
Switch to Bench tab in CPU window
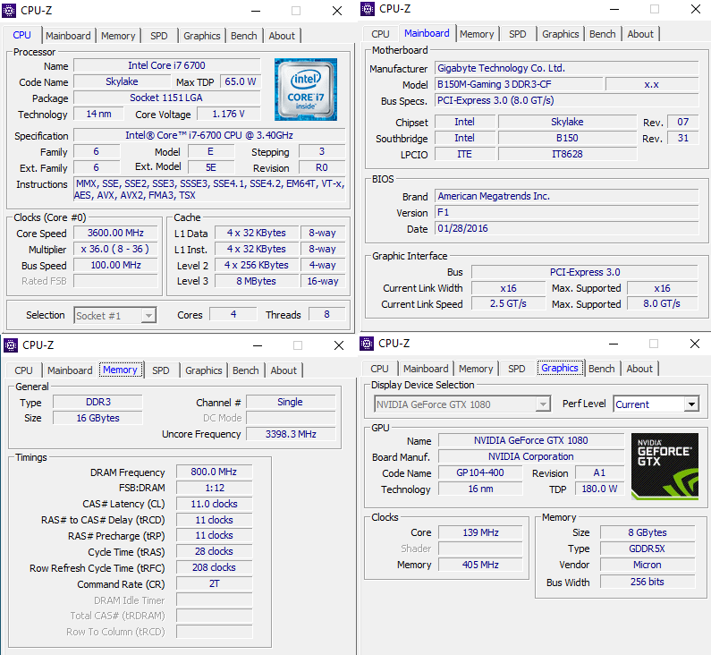(244, 36)
